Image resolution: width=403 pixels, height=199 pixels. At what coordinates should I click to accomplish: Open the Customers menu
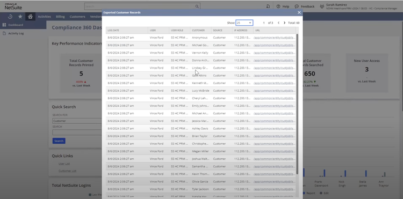pos(77,17)
